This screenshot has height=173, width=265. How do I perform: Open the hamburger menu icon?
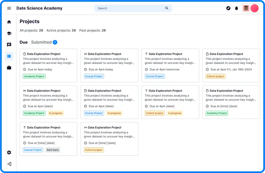point(9,8)
